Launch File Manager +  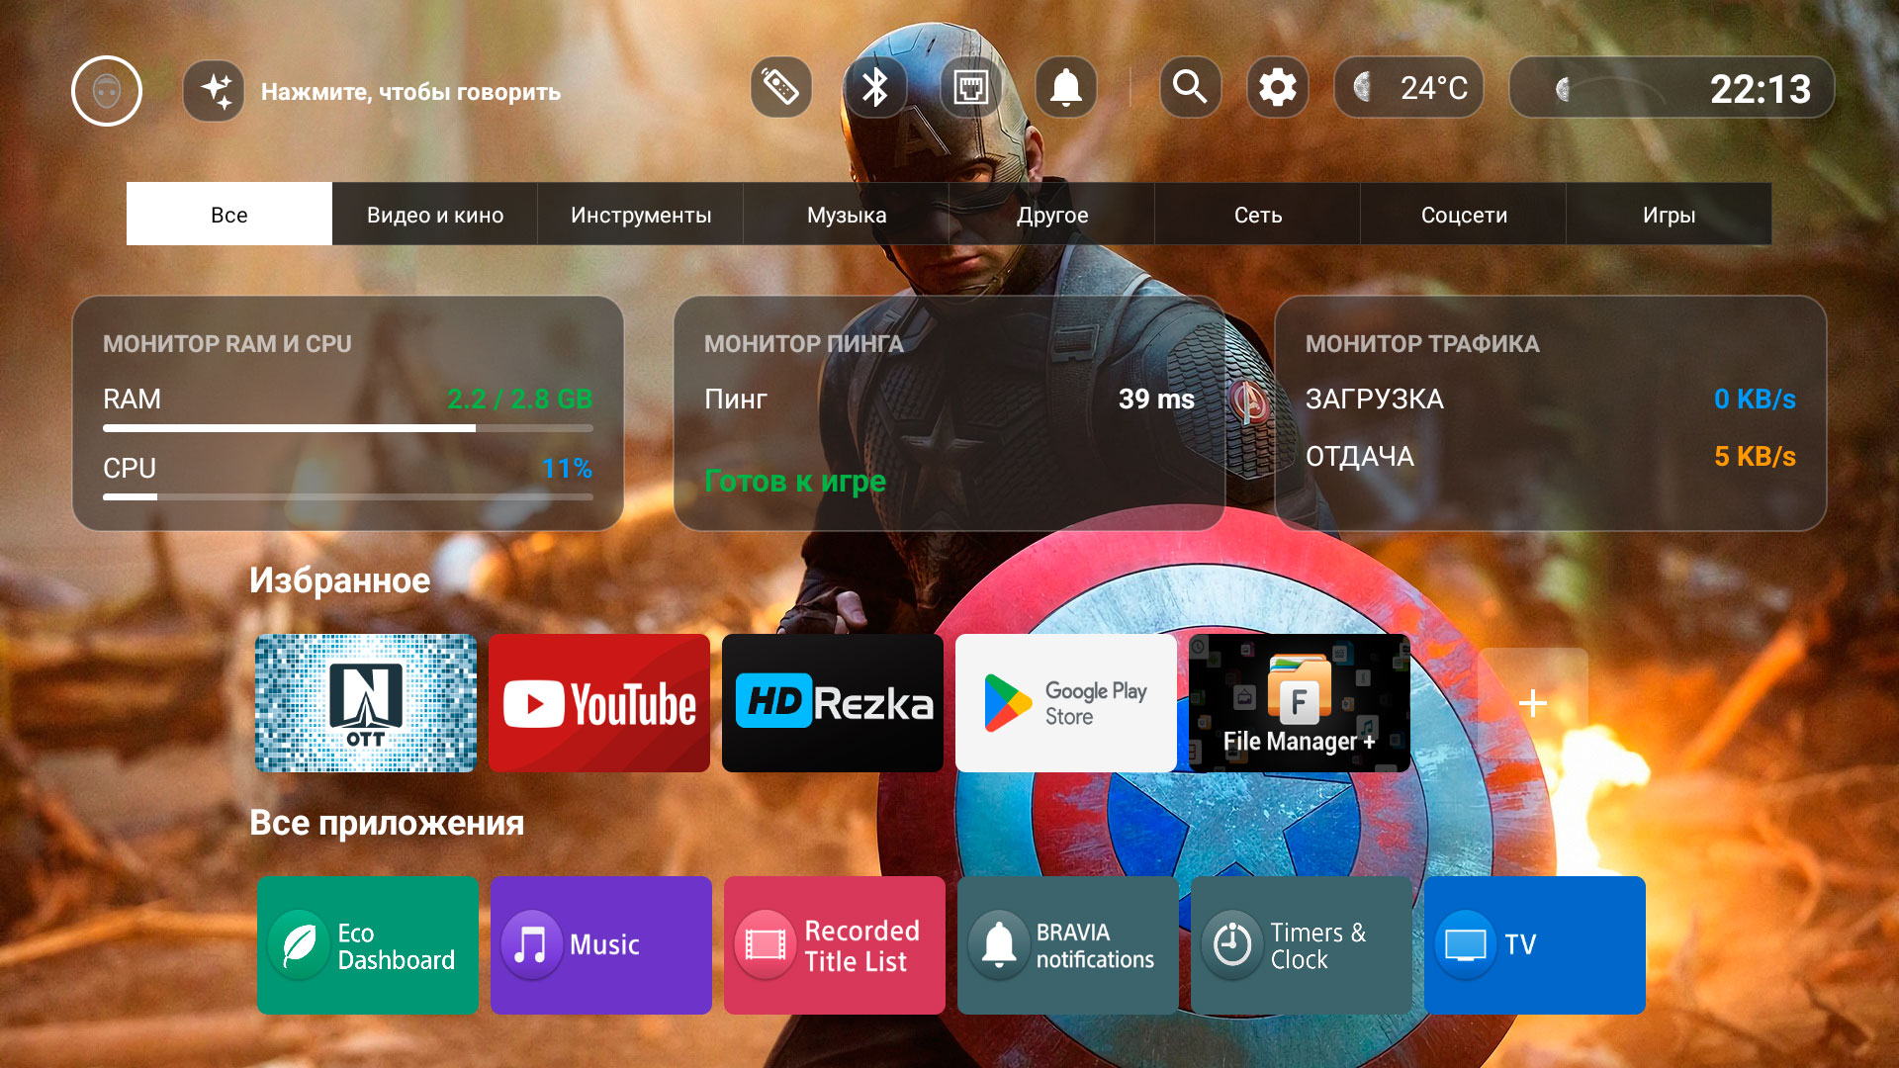tap(1300, 703)
